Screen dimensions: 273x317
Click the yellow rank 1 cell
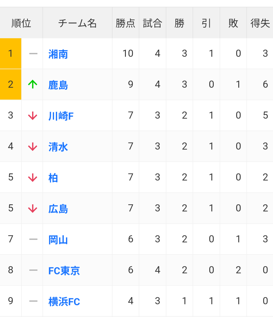click(11, 54)
